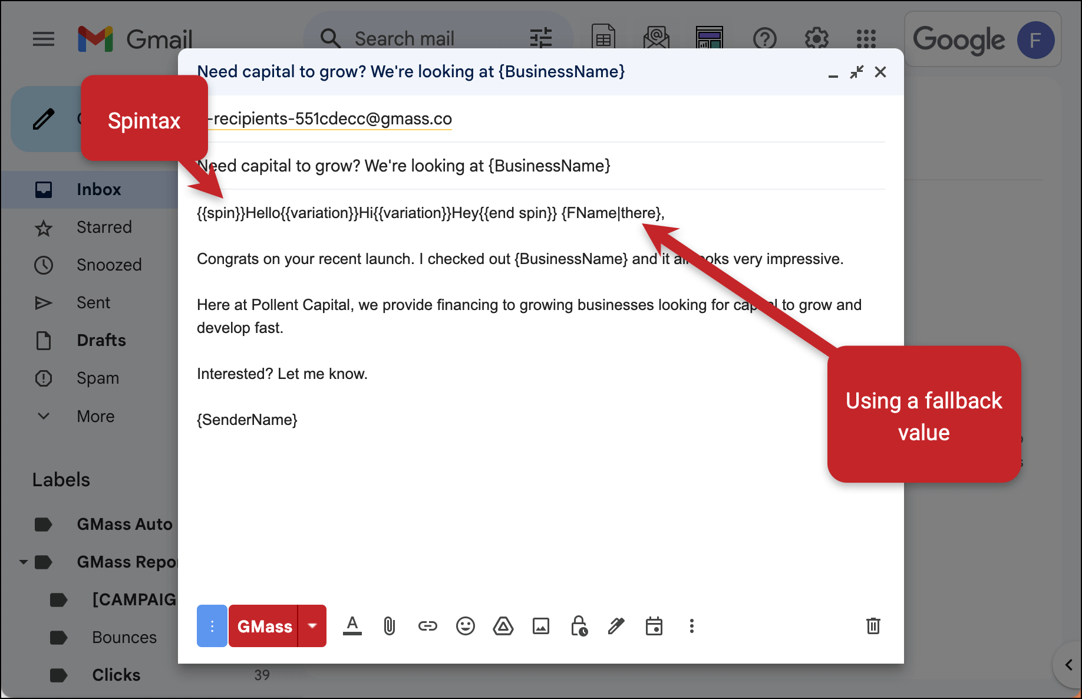Send the campaign with the GMass button
The width and height of the screenshot is (1082, 699).
(x=264, y=626)
